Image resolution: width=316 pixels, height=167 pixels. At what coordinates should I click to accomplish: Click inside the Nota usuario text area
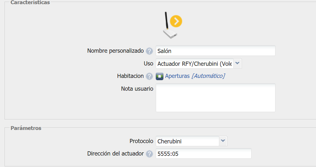point(215,98)
